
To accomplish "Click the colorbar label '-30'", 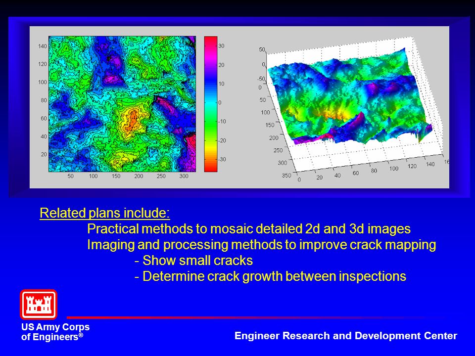I will pos(222,160).
